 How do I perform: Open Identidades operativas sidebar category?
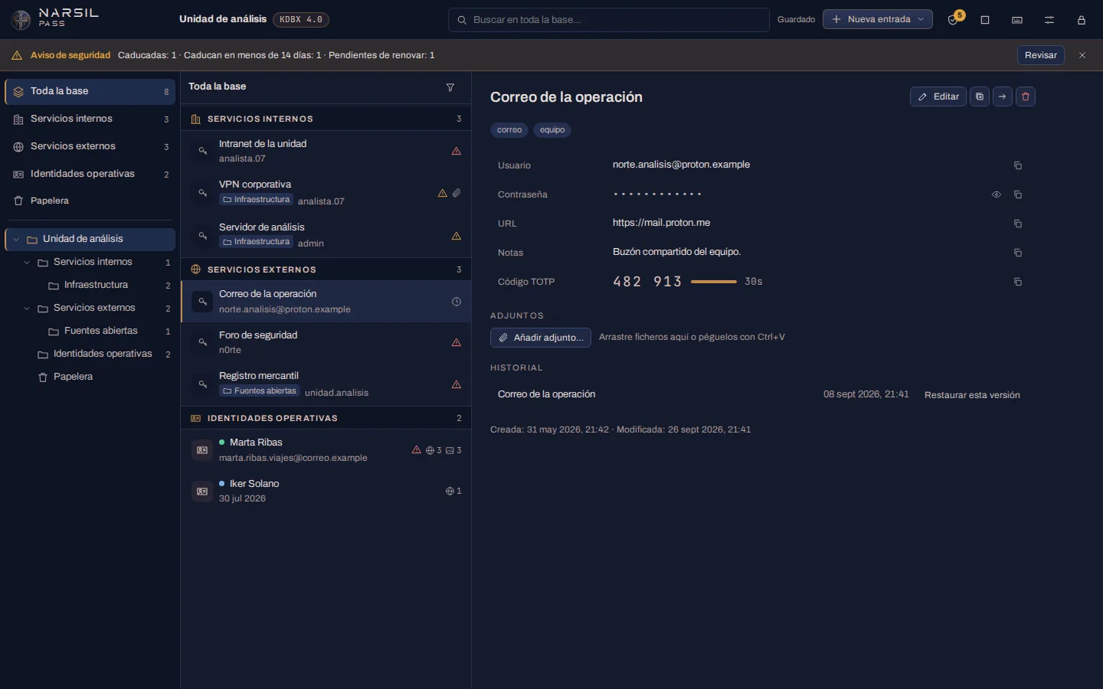pos(90,174)
